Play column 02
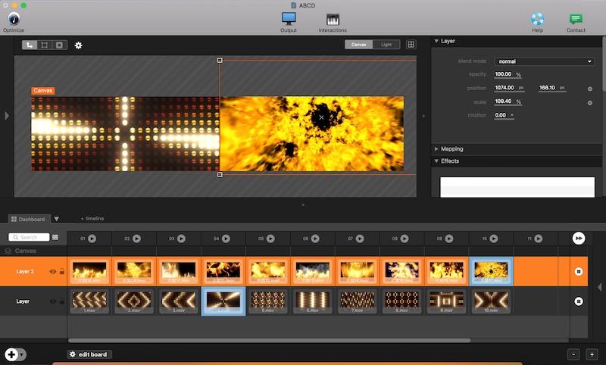Viewport: 606px width, 365px height. coord(137,239)
